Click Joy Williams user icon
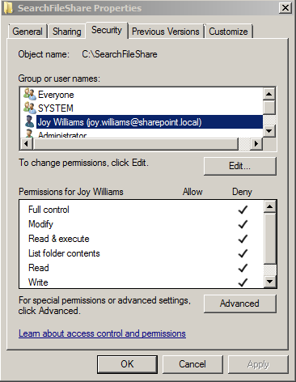 click(x=29, y=121)
